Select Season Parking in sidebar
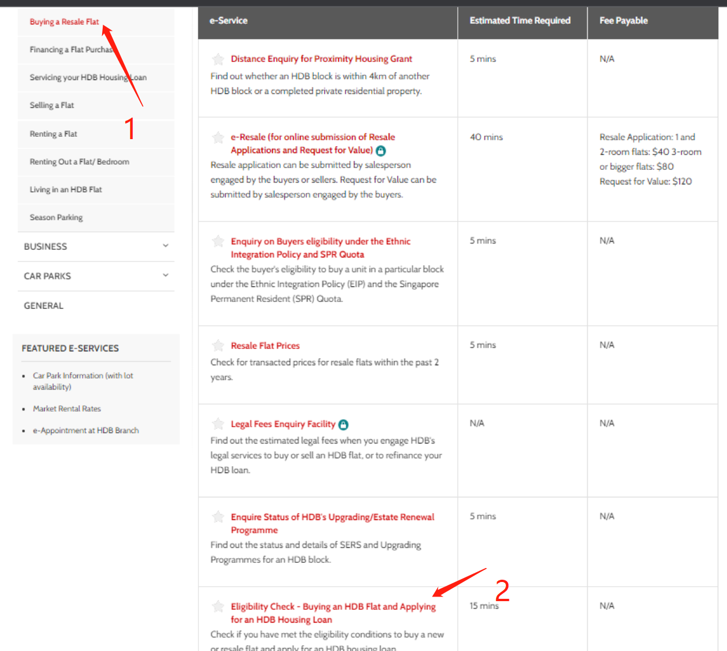727x651 pixels. (56, 217)
